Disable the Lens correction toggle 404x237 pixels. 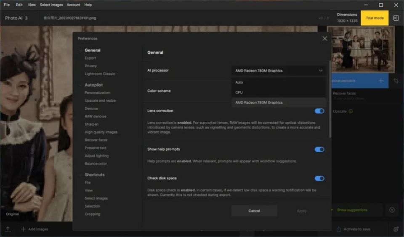319,111
